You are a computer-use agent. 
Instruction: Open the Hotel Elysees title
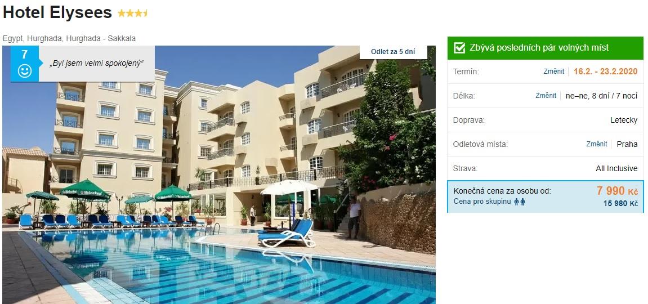[57, 13]
